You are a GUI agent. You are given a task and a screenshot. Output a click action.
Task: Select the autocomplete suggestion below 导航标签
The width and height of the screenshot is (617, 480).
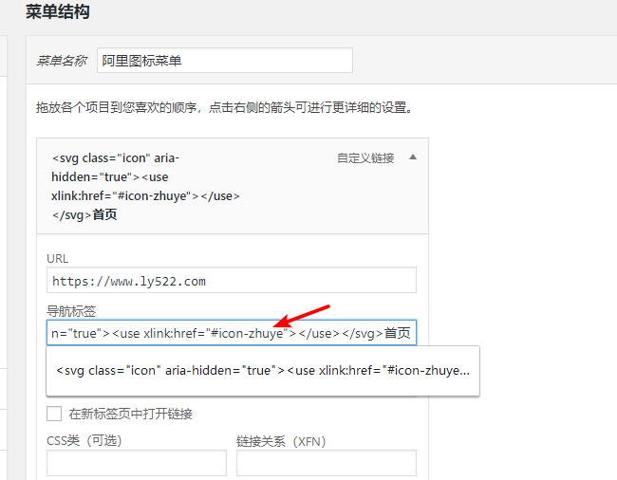[x=262, y=371]
